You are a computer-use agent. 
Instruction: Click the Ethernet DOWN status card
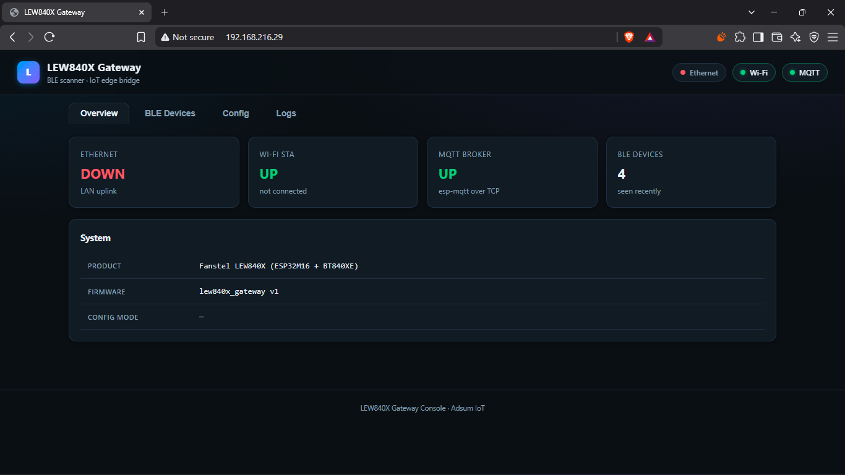pos(154,172)
